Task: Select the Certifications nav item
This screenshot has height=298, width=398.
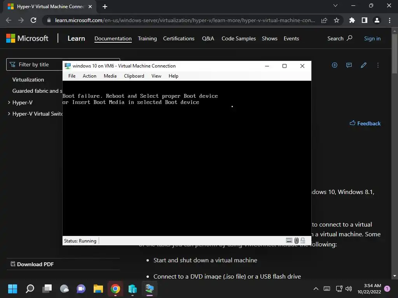Action: 179,38
